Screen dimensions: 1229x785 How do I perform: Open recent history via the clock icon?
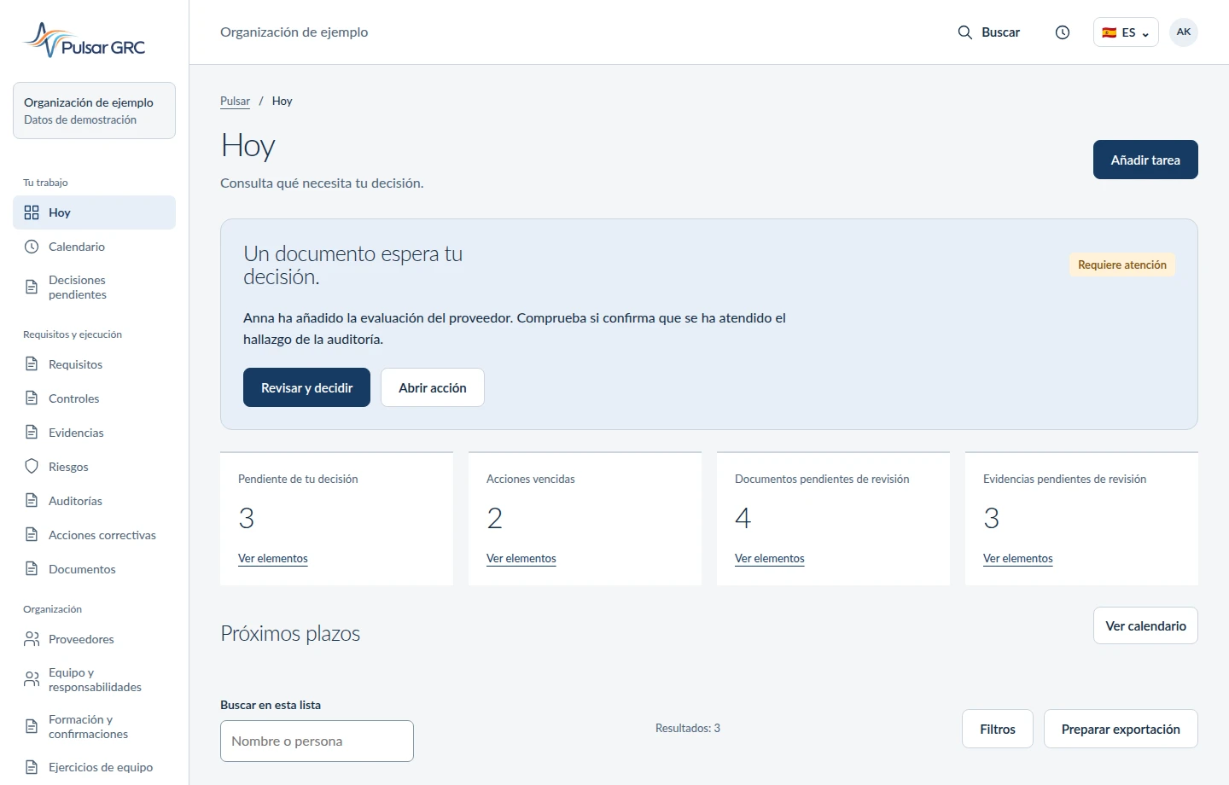[x=1063, y=32]
